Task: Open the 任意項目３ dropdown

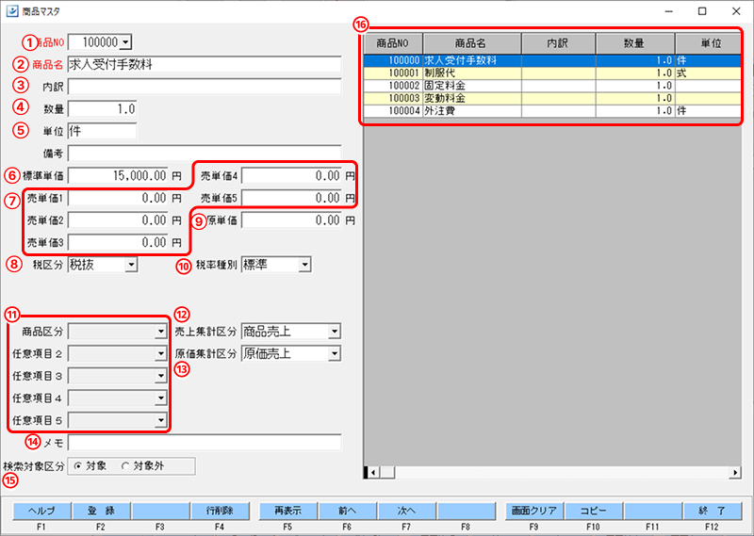Action: point(160,376)
